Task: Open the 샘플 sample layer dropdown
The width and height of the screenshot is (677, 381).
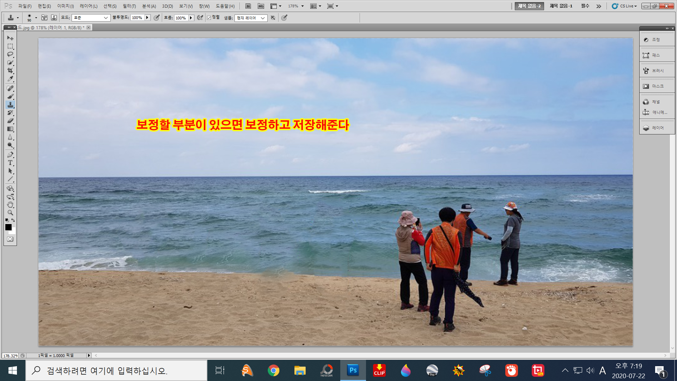Action: click(x=251, y=18)
